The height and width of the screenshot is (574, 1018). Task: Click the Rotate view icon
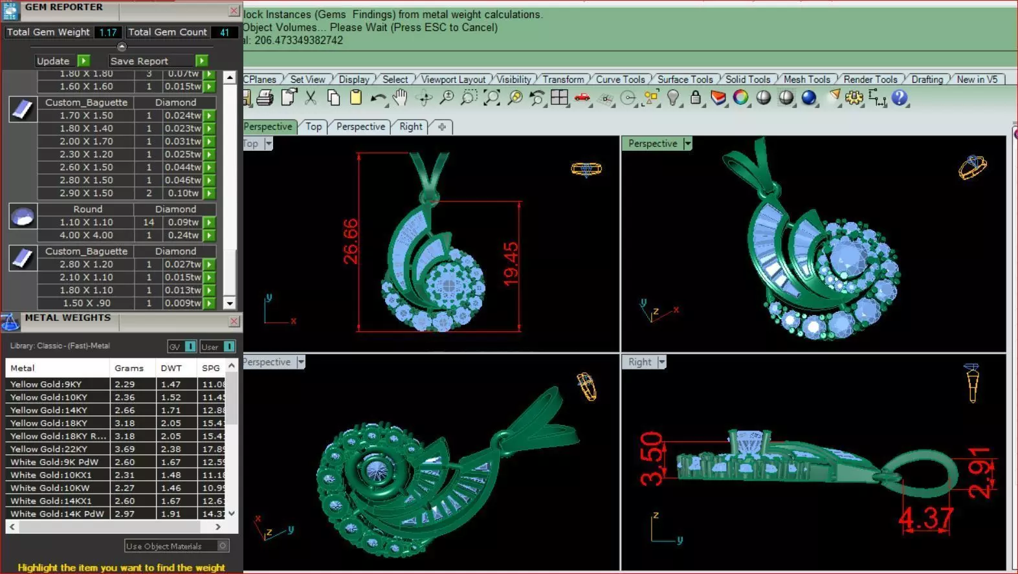coord(424,98)
